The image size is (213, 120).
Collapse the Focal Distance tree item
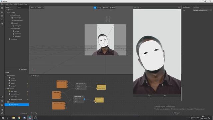point(9,15)
